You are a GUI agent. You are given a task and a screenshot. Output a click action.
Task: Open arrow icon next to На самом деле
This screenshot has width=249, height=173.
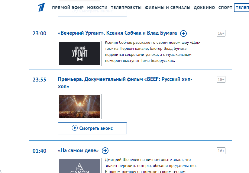point(105,151)
